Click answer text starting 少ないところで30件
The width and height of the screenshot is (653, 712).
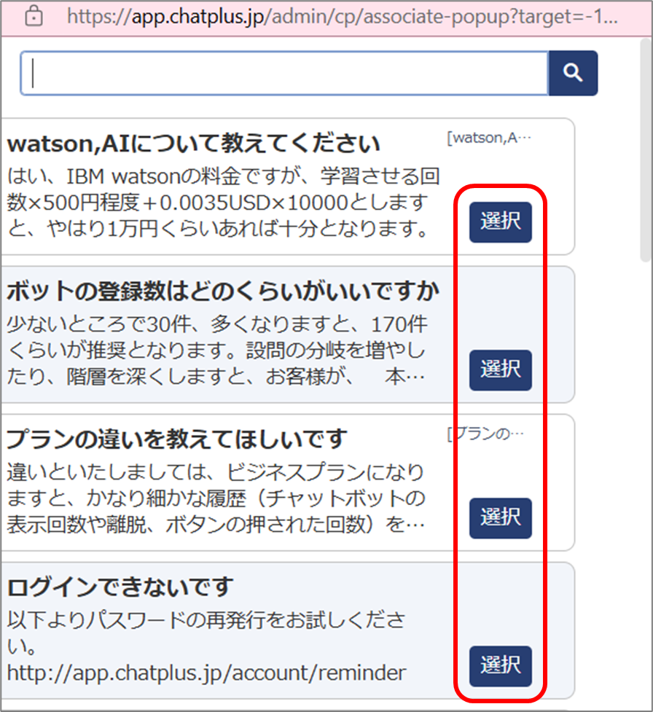coord(216,350)
